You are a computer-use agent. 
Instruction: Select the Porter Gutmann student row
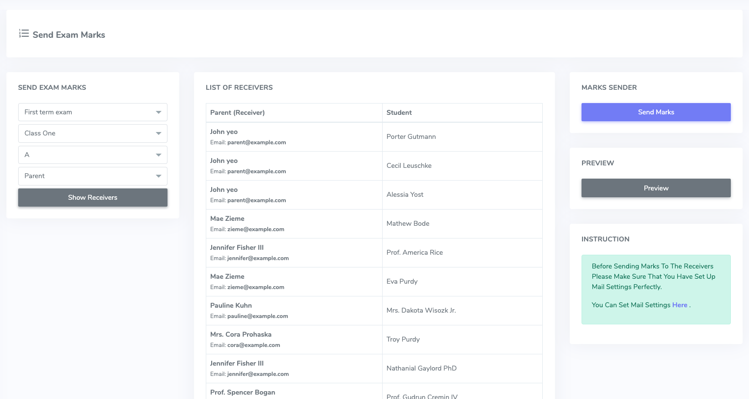[411, 137]
